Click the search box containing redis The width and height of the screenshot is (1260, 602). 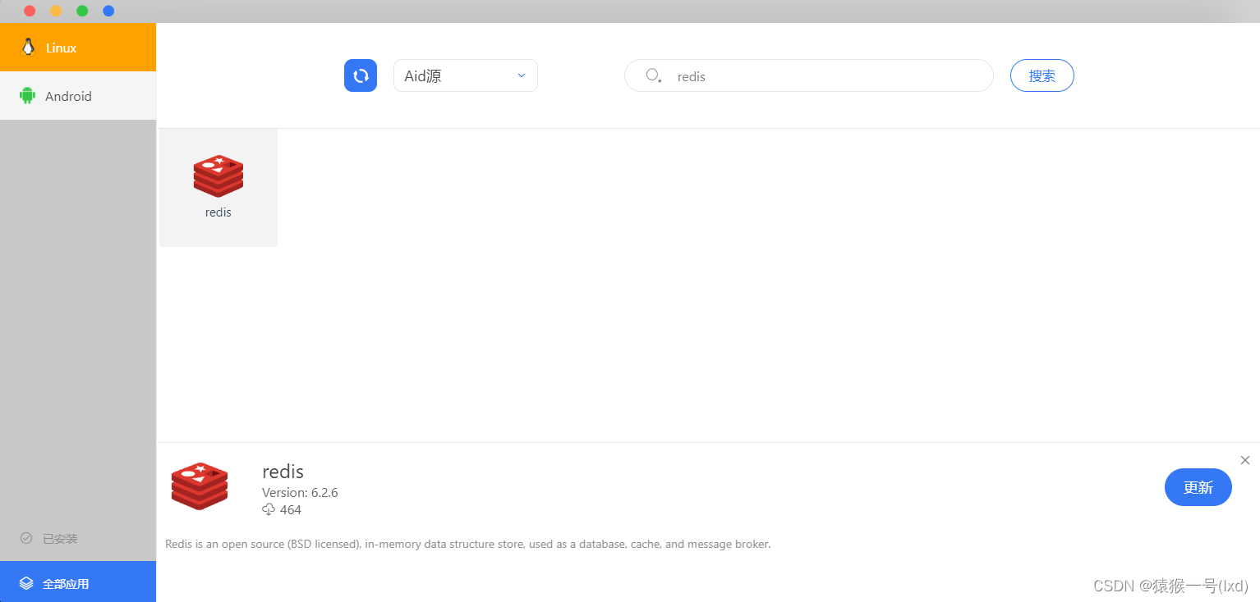(x=809, y=75)
